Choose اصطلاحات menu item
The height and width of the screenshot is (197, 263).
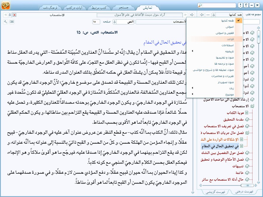(x=215, y=45)
